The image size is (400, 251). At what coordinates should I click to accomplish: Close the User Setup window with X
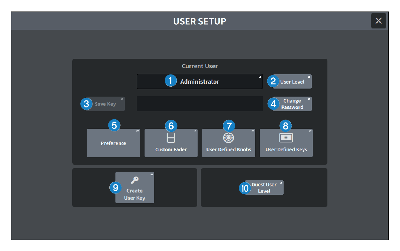coord(378,21)
